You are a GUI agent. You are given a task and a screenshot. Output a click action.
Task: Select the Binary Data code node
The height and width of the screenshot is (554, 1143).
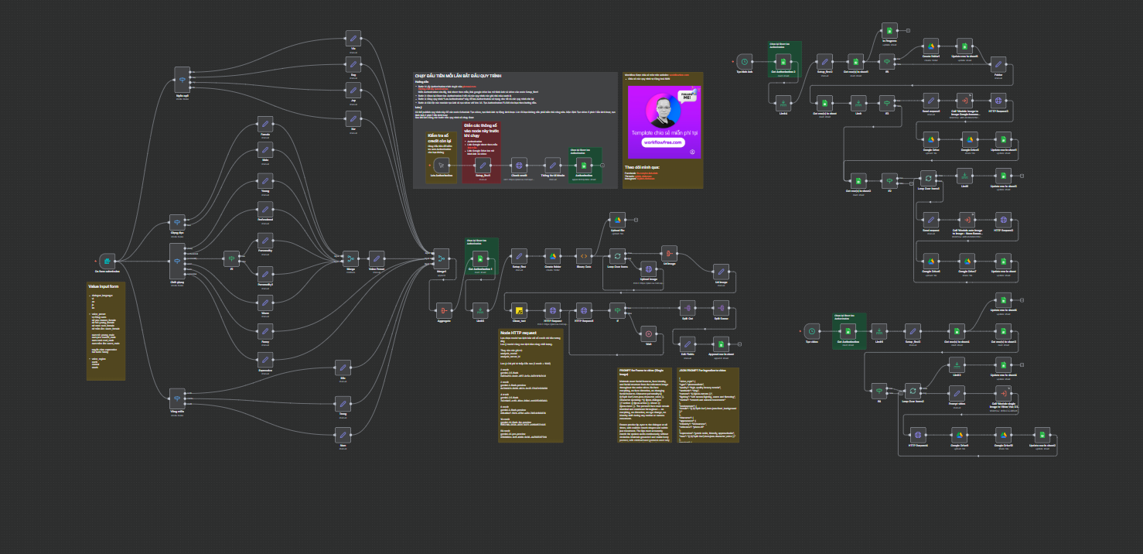coord(584,255)
